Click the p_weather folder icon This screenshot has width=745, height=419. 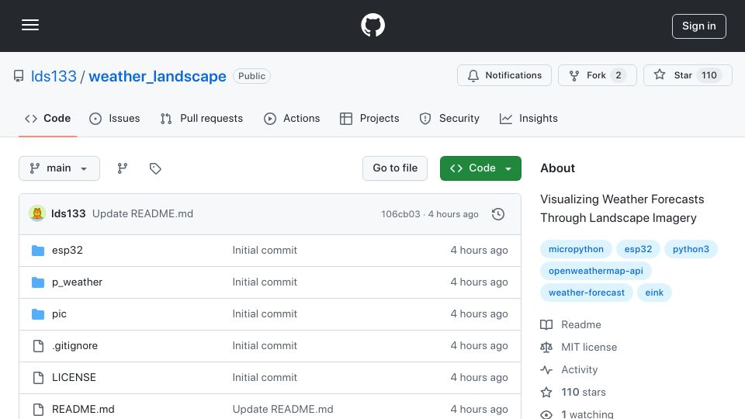[x=38, y=282]
